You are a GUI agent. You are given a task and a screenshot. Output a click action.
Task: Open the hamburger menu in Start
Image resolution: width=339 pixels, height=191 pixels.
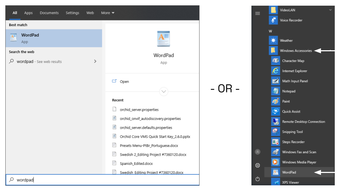[258, 13]
